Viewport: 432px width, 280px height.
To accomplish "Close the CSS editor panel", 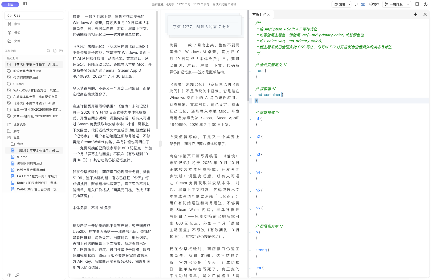I will point(425,14).
